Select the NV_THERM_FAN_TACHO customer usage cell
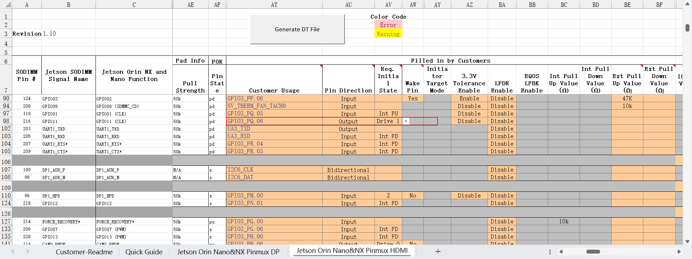692x259 pixels. (274, 106)
